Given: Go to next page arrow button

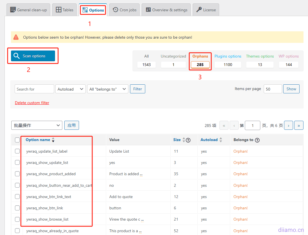Looking at the screenshot, I should click(x=288, y=125).
